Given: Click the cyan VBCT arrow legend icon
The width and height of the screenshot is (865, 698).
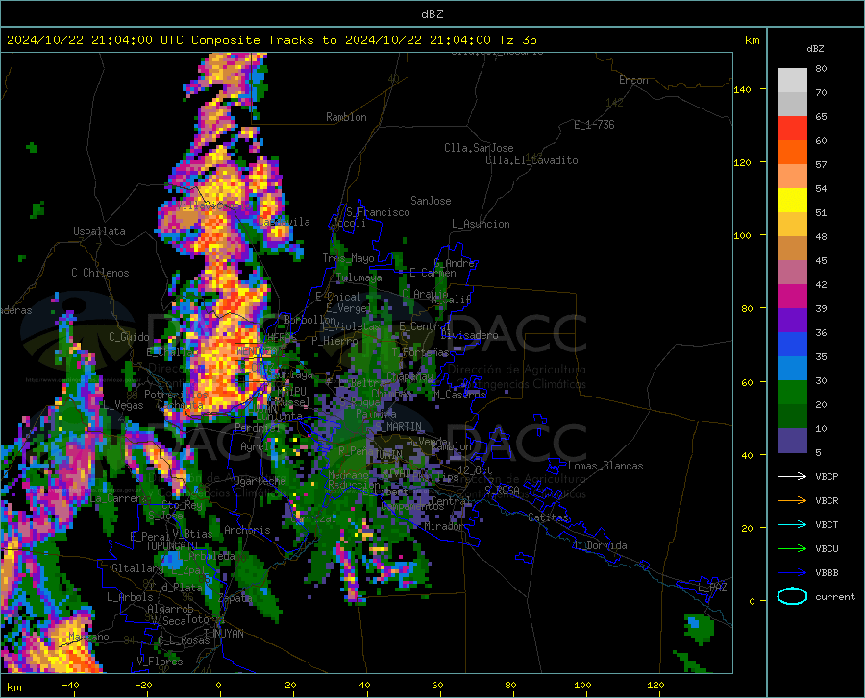Looking at the screenshot, I should click(792, 524).
